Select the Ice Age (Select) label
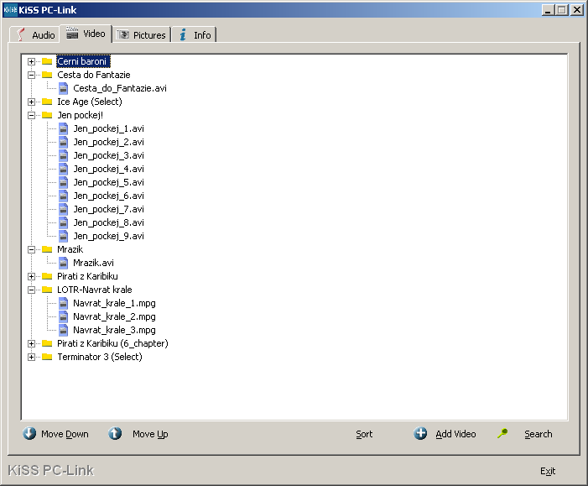This screenshot has width=588, height=486. point(90,102)
